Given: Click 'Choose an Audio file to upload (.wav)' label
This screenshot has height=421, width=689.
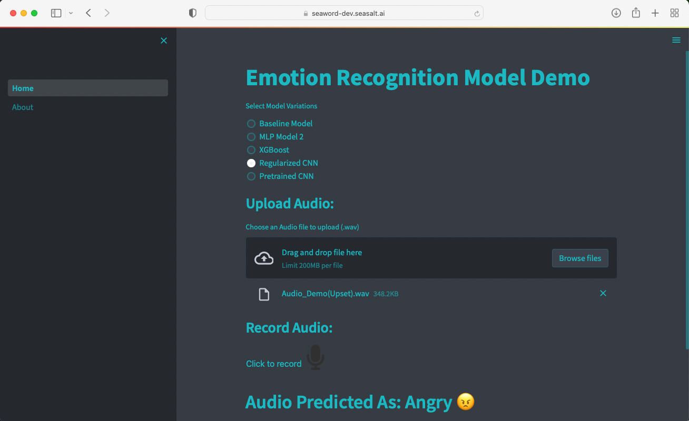Looking at the screenshot, I should pyautogui.click(x=302, y=227).
